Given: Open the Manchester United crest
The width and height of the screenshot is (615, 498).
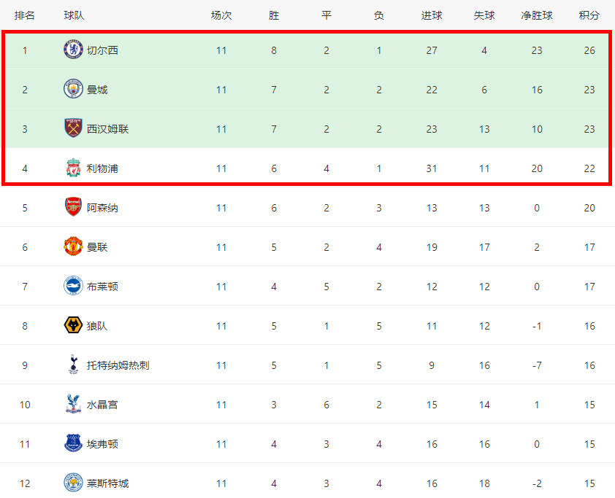Looking at the screenshot, I should tap(73, 246).
